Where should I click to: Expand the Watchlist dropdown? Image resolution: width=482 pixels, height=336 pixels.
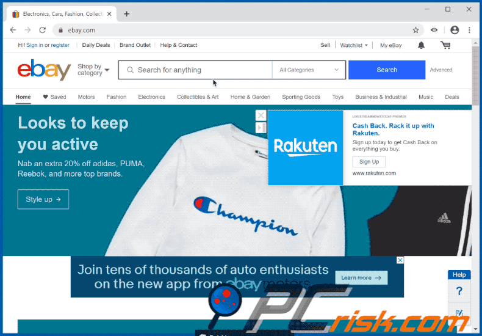354,45
